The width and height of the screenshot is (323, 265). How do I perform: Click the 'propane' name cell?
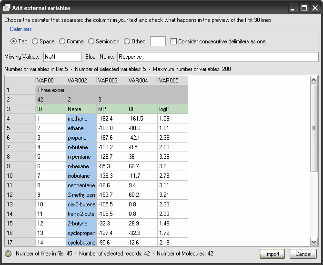pyautogui.click(x=81, y=138)
